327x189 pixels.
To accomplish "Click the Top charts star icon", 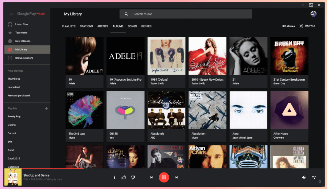I will coord(10,33).
